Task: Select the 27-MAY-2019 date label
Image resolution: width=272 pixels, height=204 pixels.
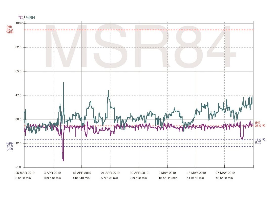Action: pyautogui.click(x=225, y=173)
